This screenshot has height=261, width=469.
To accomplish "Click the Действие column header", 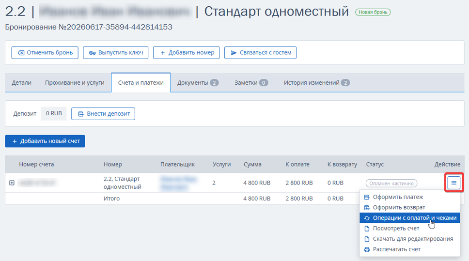I will pyautogui.click(x=447, y=165).
